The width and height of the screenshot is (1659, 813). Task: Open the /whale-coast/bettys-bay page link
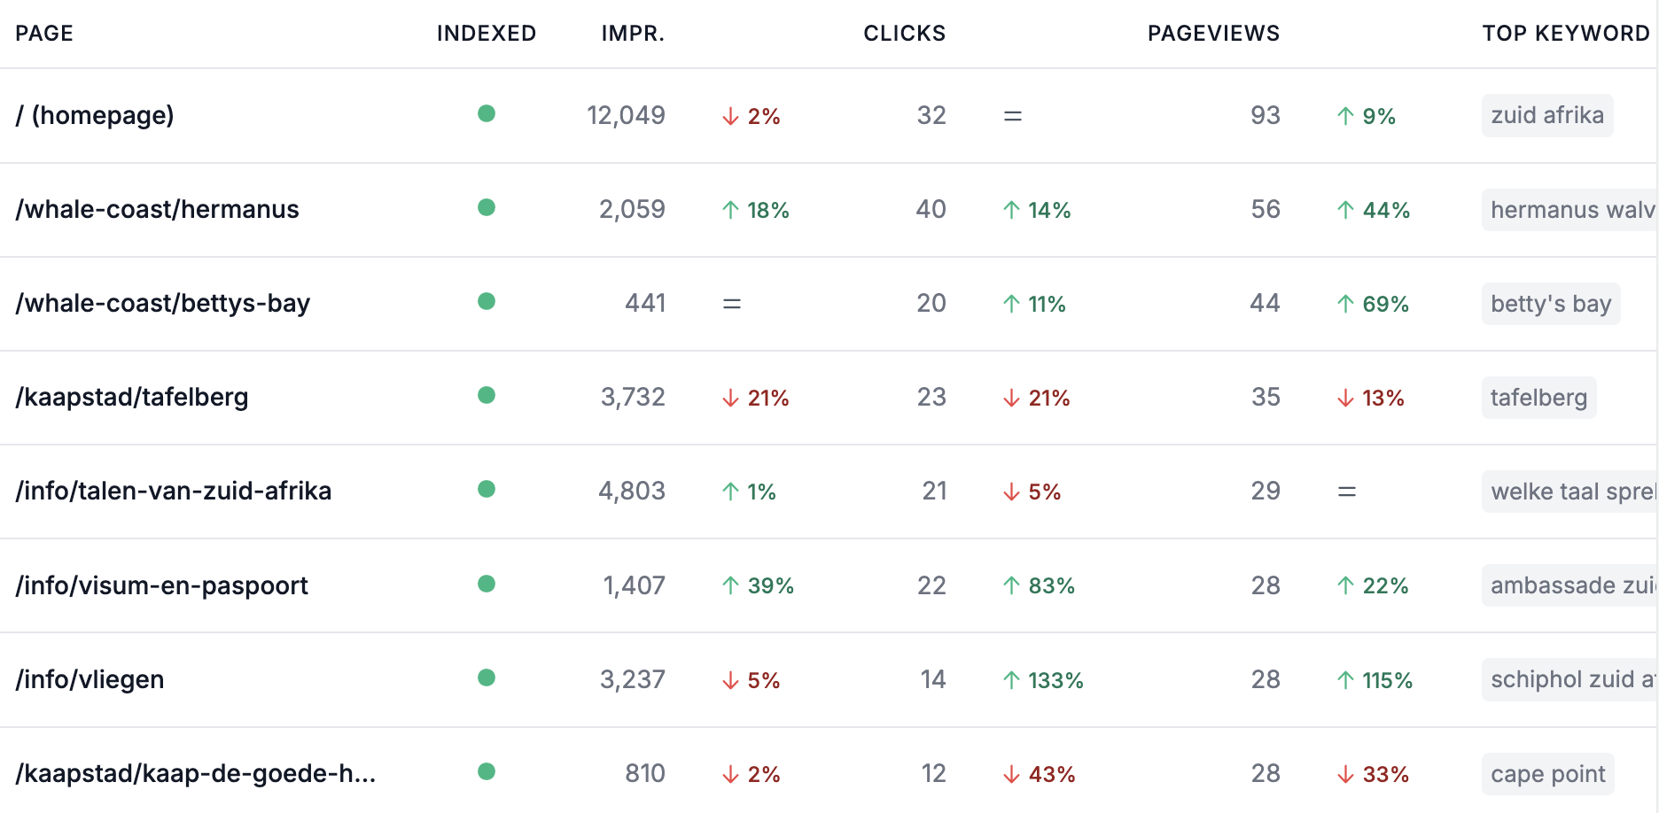[163, 303]
